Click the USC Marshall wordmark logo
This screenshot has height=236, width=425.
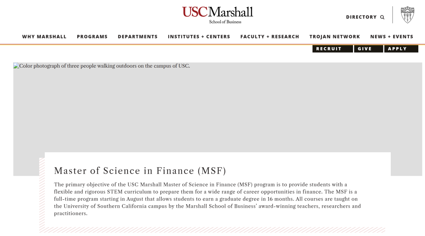217,12
